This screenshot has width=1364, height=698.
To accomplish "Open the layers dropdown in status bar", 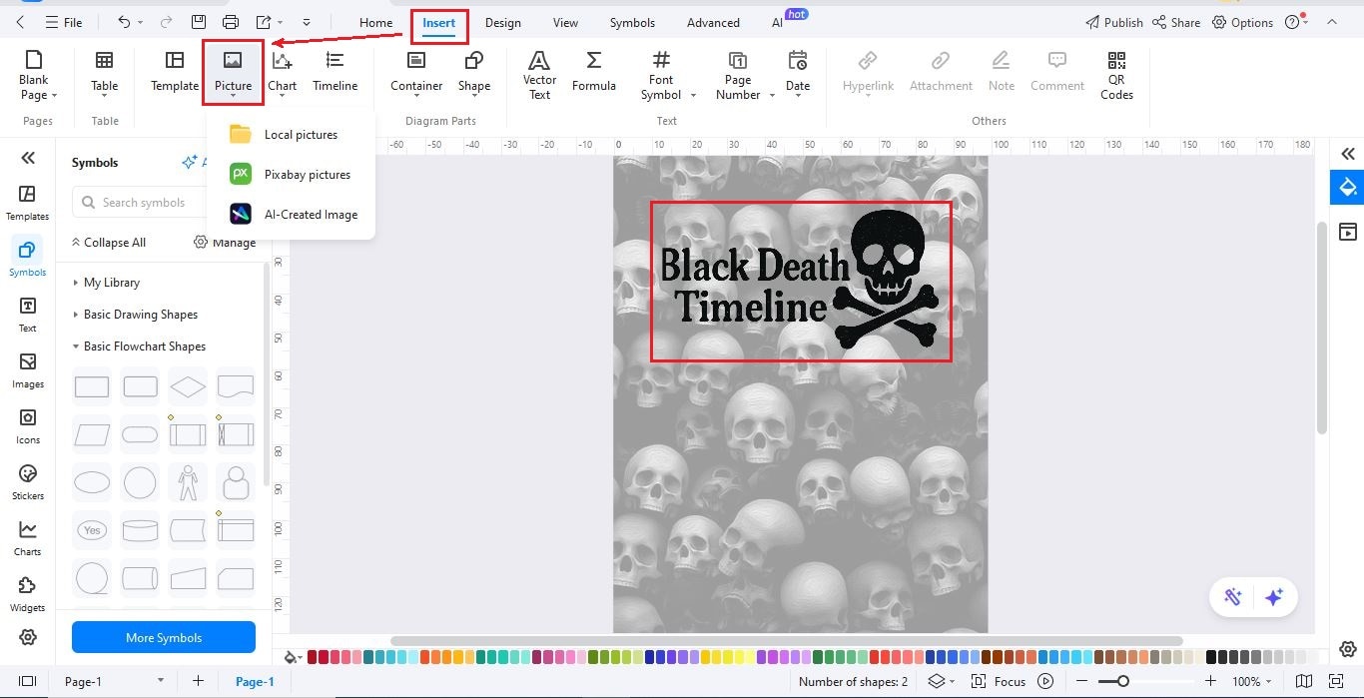I will pyautogui.click(x=941, y=681).
